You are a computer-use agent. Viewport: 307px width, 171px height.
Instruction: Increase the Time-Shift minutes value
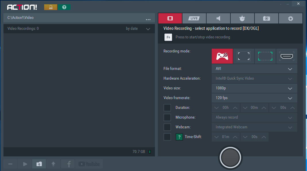tap(235, 137)
